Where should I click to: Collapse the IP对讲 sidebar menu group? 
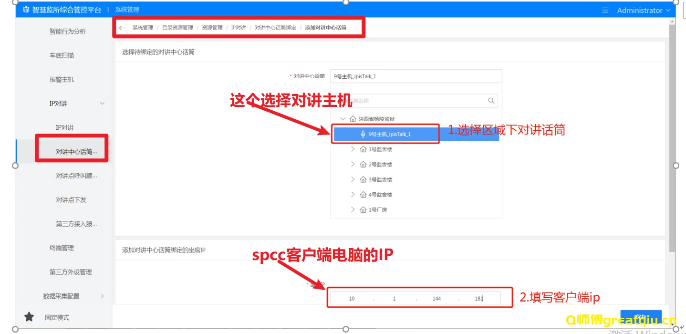pos(102,104)
